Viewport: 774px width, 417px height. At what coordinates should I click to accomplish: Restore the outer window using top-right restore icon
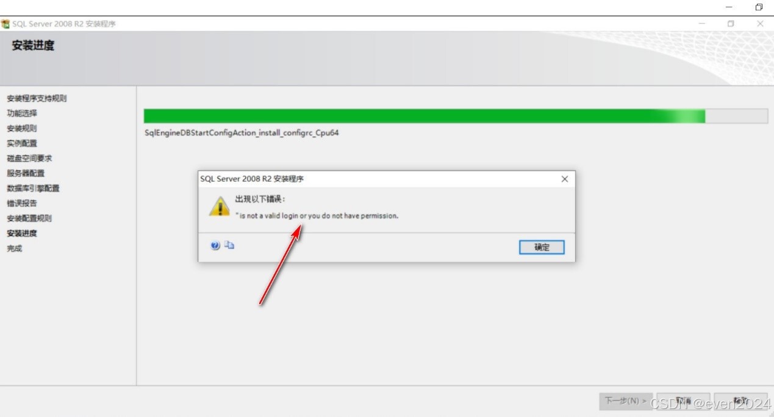tap(759, 7)
